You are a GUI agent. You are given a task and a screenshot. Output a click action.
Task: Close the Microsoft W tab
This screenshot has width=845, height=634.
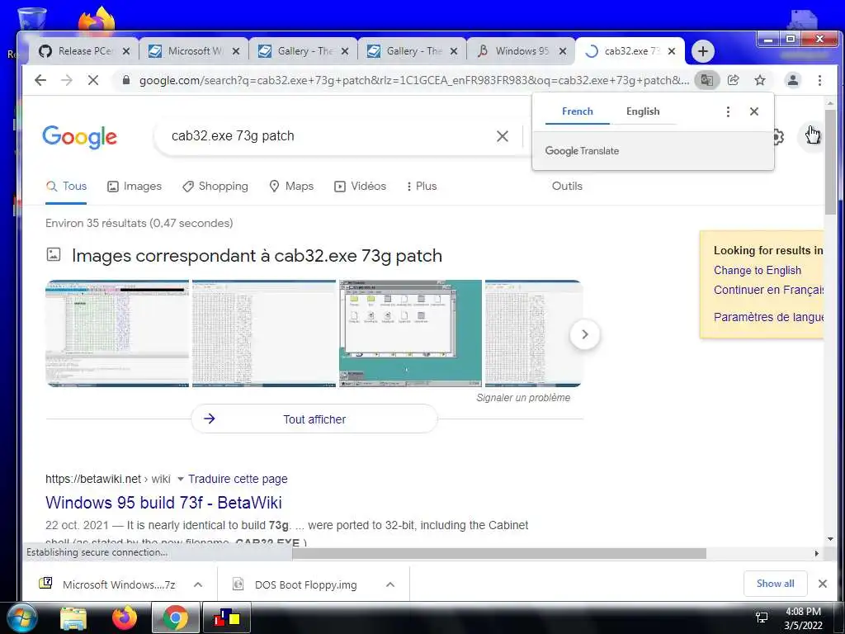236,51
